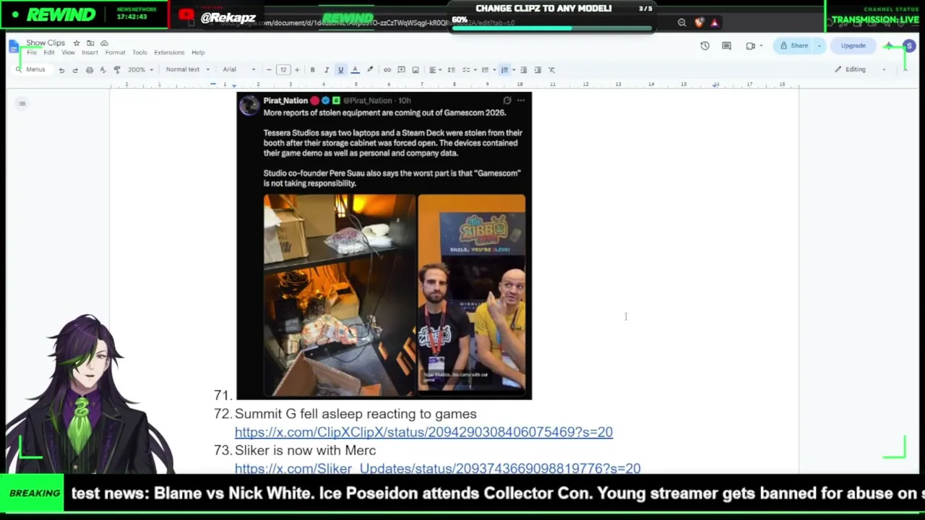The image size is (925, 520).
Task: Open the Sliker_Updates status link
Action: (437, 468)
